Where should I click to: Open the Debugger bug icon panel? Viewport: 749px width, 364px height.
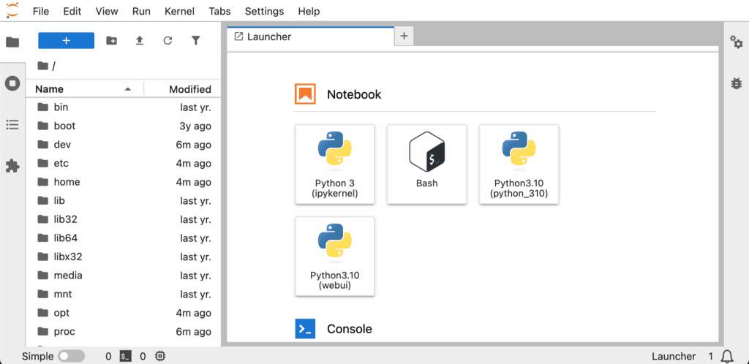(737, 83)
